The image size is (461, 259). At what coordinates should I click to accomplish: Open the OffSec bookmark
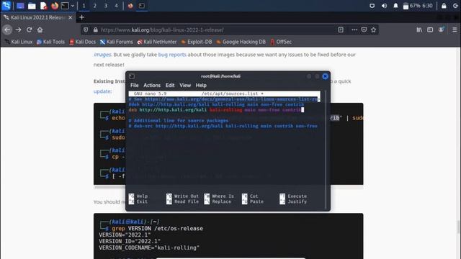281,42
